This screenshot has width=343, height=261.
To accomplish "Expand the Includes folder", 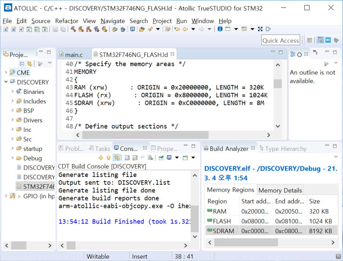I will 12,101.
